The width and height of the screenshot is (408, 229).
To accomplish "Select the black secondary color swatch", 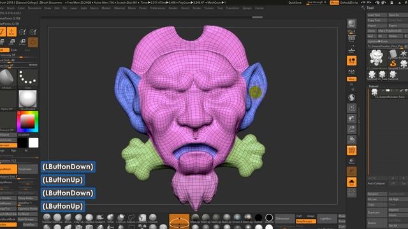I will point(23,142).
